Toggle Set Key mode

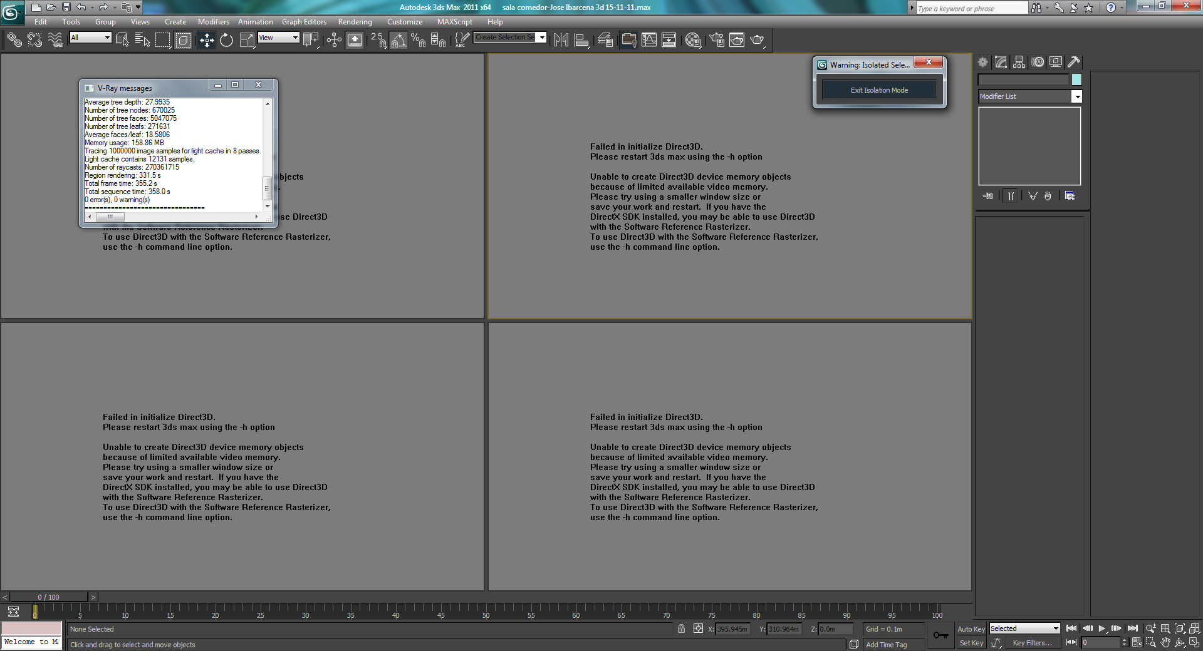click(x=971, y=643)
